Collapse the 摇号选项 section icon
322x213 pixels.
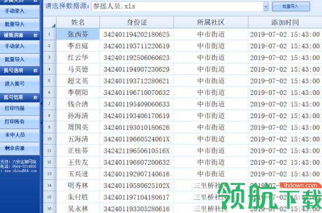(36, 70)
